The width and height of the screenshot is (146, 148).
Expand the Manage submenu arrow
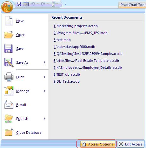point(45,91)
